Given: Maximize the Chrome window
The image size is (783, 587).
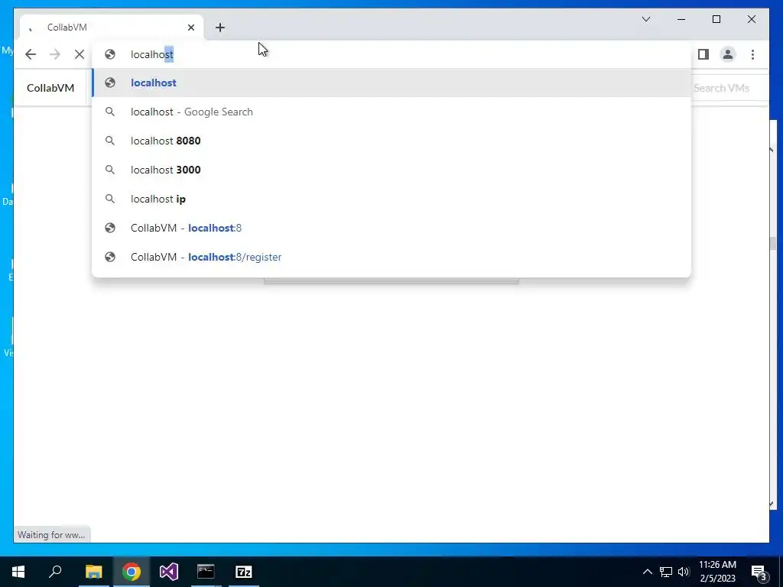Looking at the screenshot, I should tap(716, 19).
